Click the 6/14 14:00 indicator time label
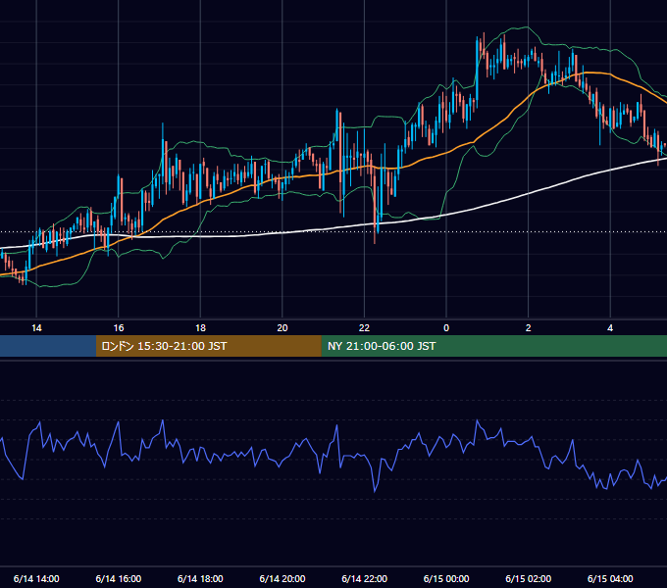This screenshot has height=588, width=667. pos(36,578)
